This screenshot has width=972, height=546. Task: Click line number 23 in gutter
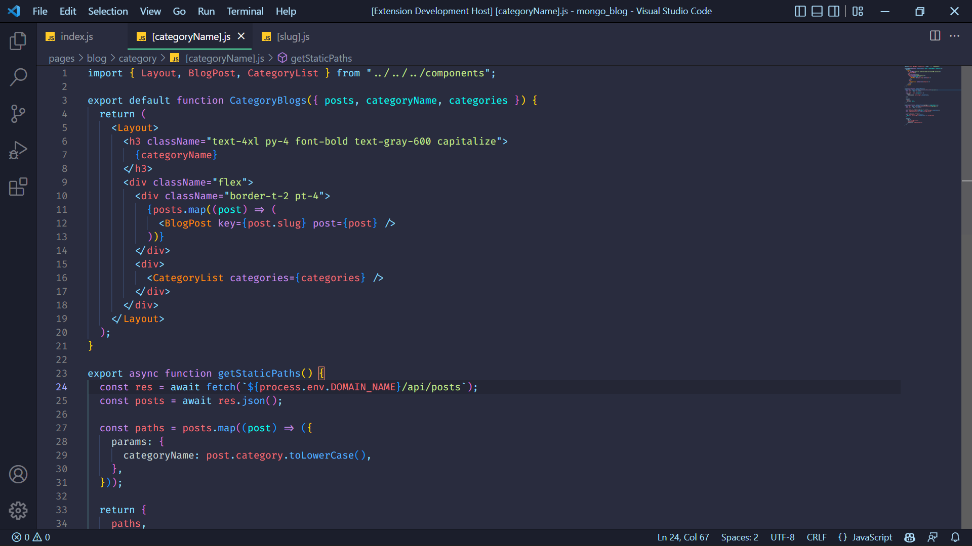pyautogui.click(x=61, y=373)
